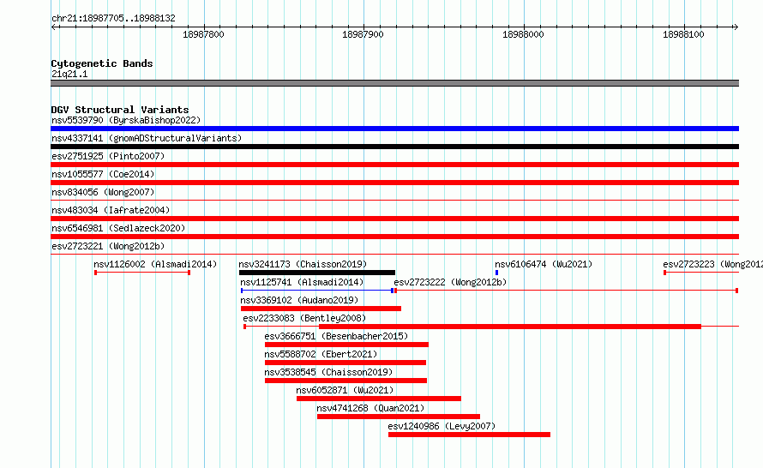Click the red nsv3369102 variant bar
Viewport: 763px width, 468px height.
click(x=321, y=309)
